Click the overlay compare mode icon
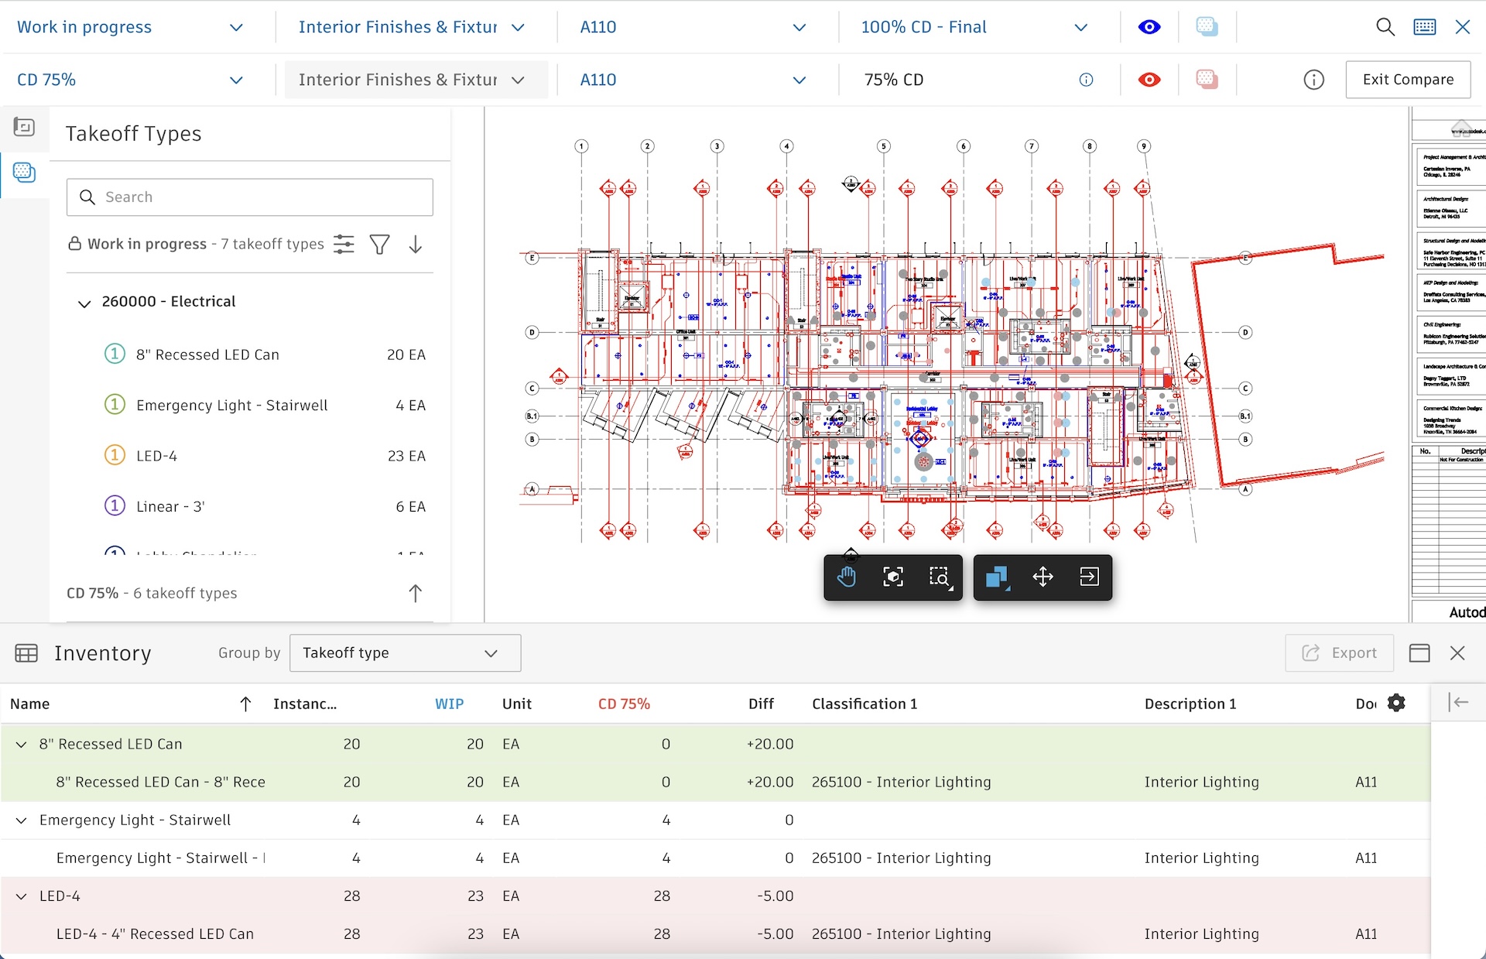1486x959 pixels. pyautogui.click(x=997, y=577)
